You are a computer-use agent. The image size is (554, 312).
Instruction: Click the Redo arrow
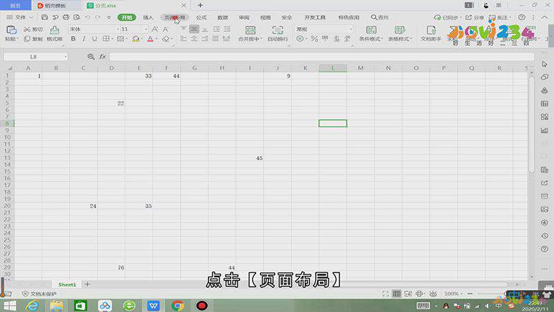[x=98, y=17]
